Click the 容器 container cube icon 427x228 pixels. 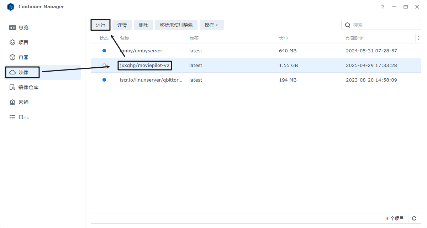[12, 57]
